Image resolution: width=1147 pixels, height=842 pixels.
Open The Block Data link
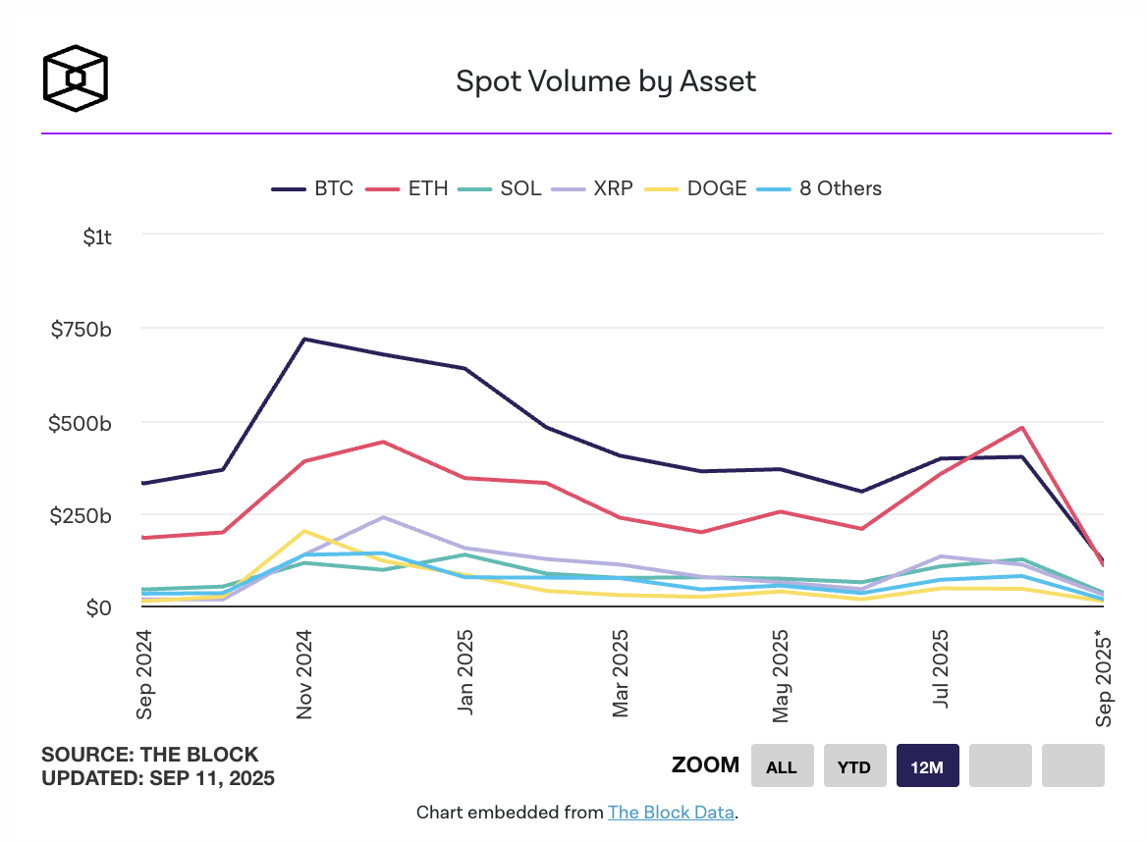click(x=671, y=813)
